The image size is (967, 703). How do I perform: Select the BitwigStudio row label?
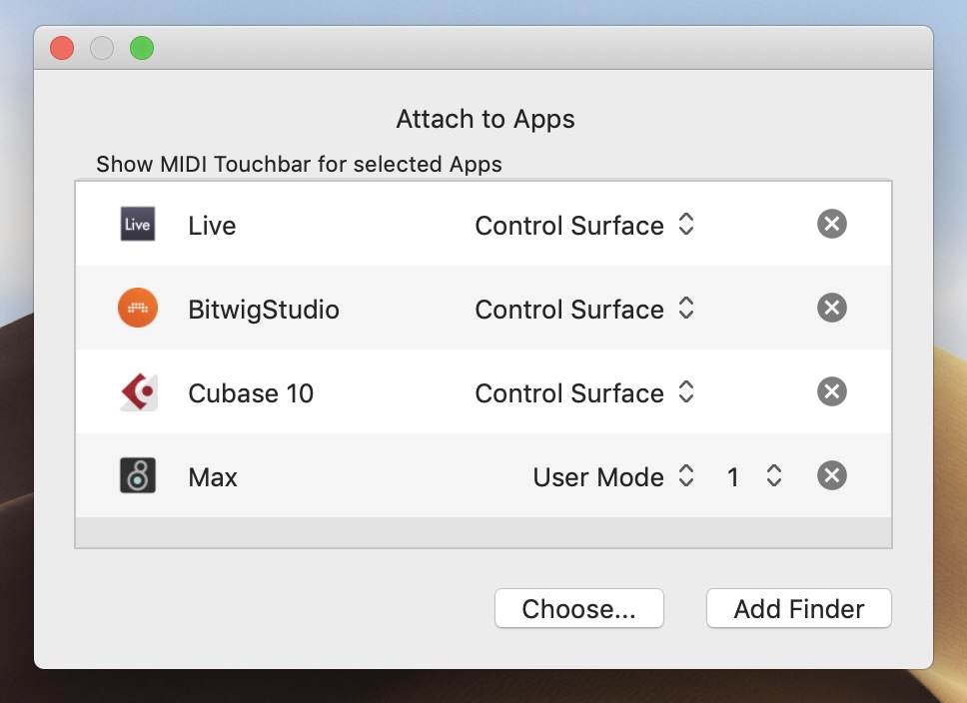pyautogui.click(x=264, y=310)
